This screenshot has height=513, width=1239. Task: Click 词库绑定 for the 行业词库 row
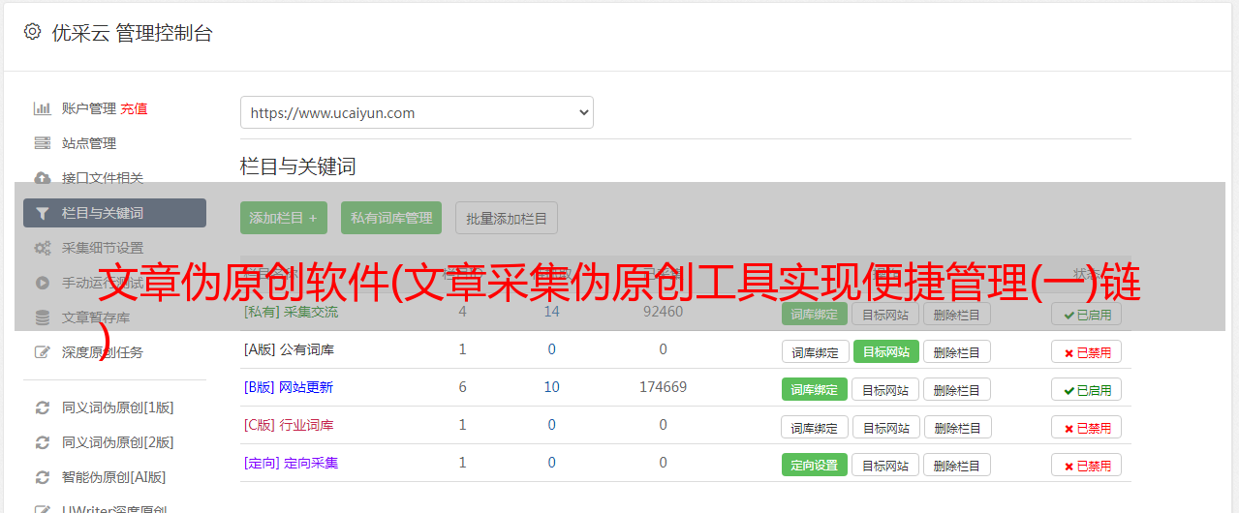point(815,427)
